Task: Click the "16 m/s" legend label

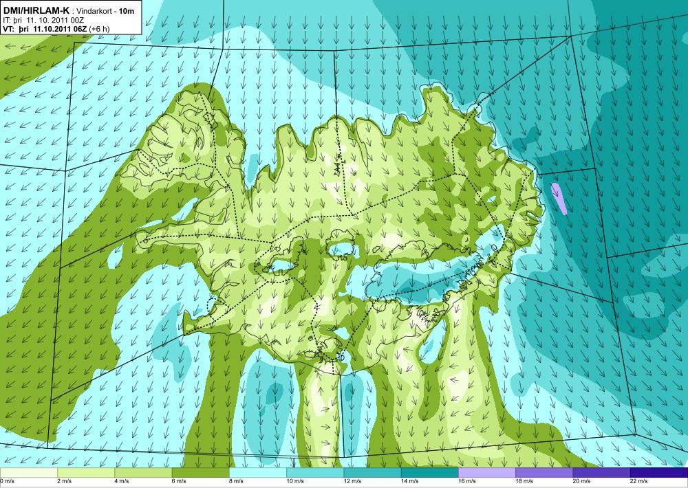Action: tap(467, 481)
